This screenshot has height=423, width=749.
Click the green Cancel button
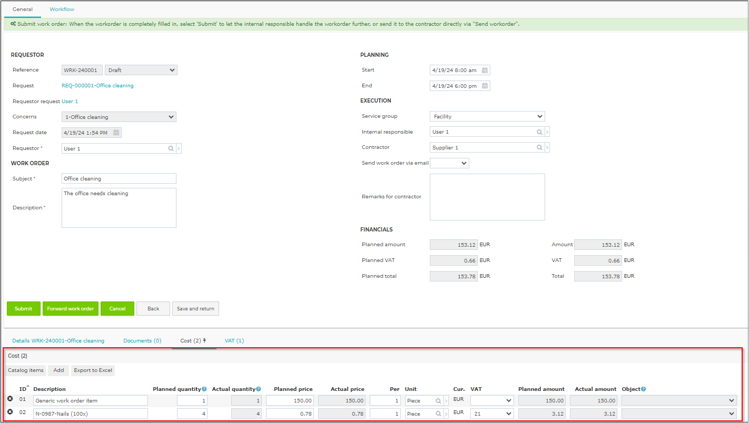coord(117,309)
